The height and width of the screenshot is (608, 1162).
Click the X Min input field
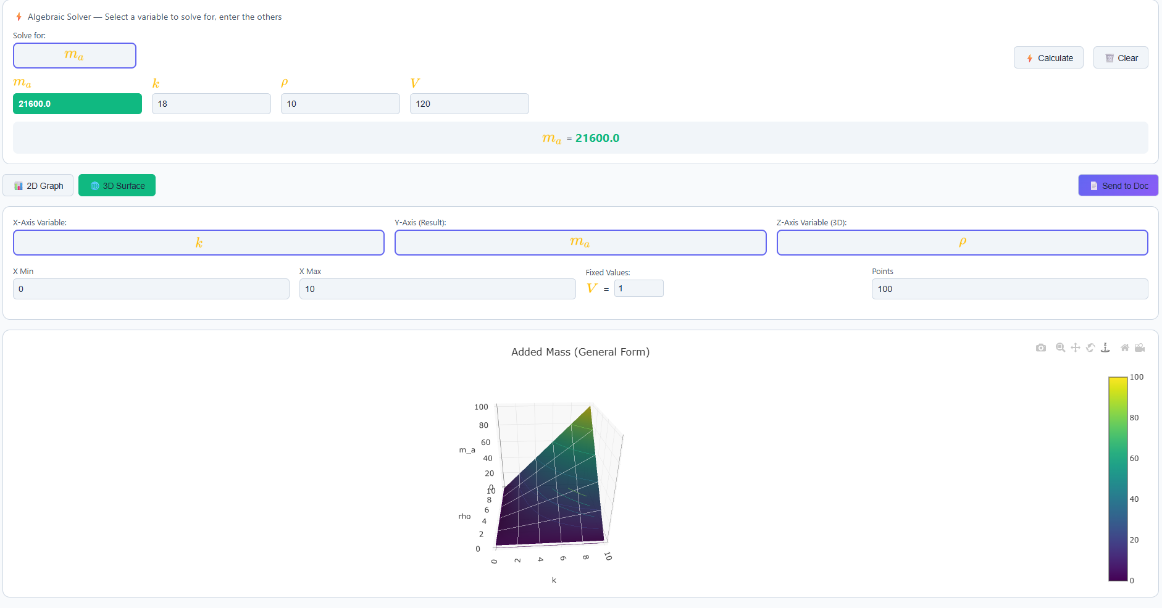click(x=151, y=289)
